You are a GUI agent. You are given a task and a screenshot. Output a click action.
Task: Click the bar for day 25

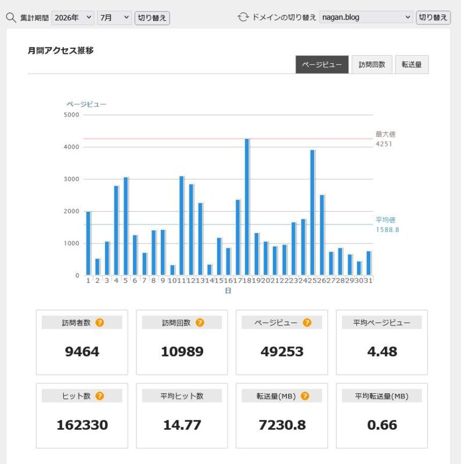click(312, 212)
